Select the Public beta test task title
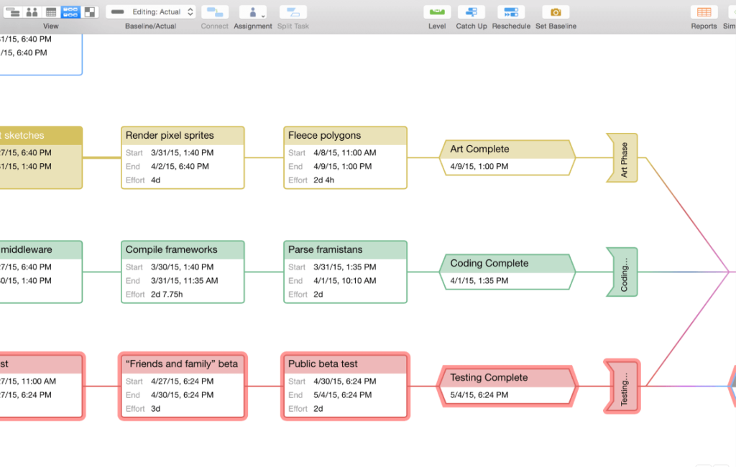 [x=323, y=364]
